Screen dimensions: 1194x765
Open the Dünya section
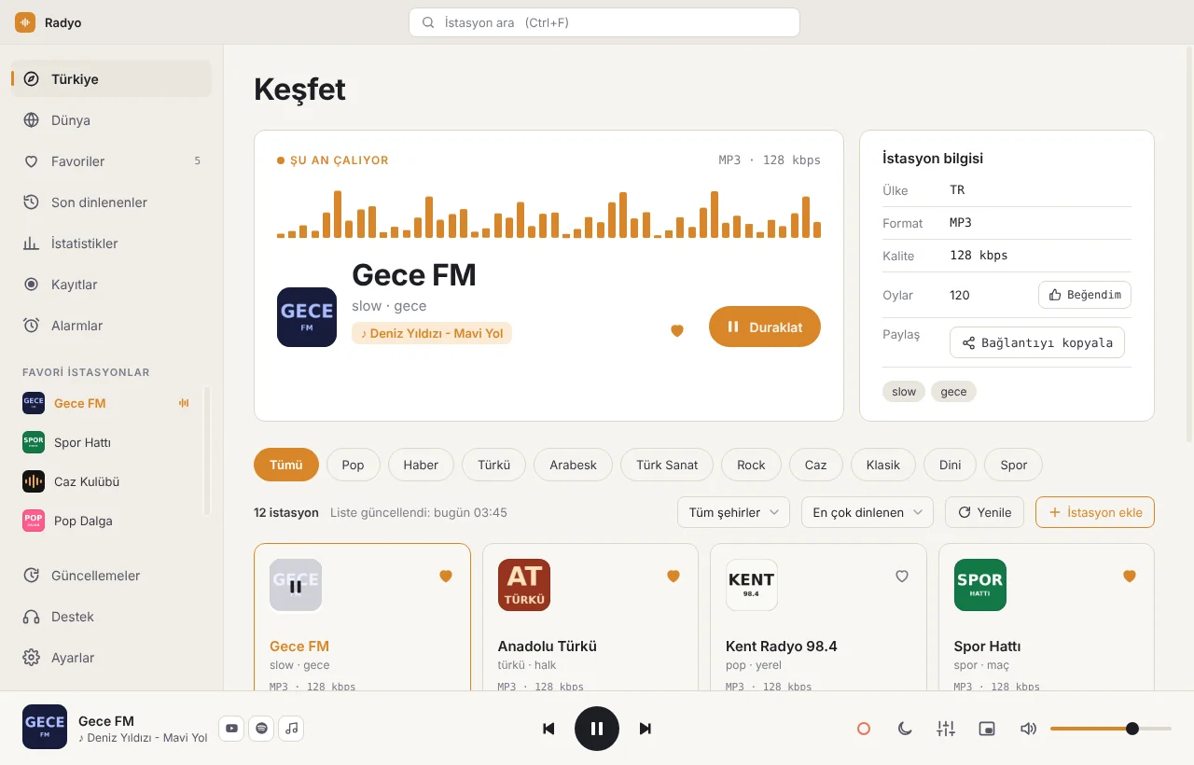112,120
